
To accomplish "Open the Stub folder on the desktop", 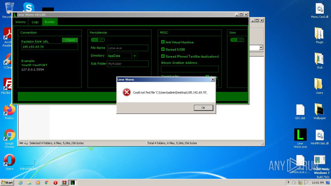I will click(x=320, y=61).
